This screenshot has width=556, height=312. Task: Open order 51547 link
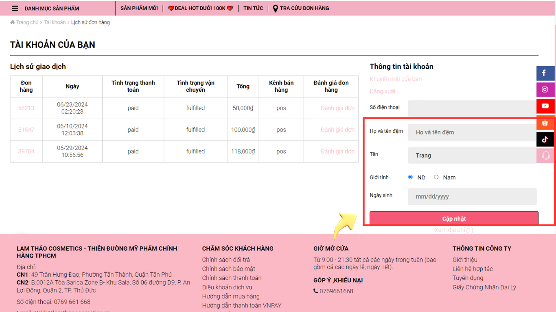coord(26,130)
